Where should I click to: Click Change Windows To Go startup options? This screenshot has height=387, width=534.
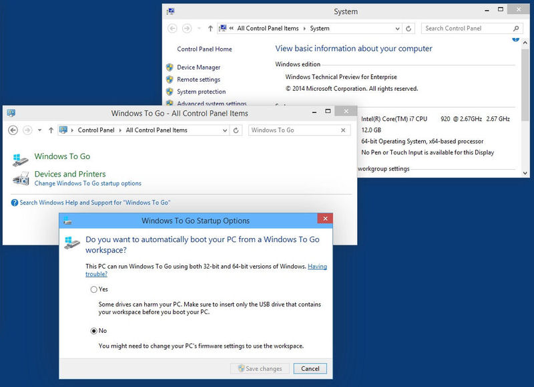88,183
